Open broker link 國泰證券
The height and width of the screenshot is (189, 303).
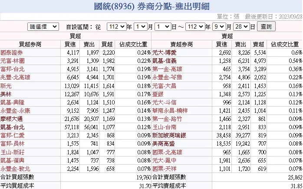pyautogui.click(x=12, y=52)
